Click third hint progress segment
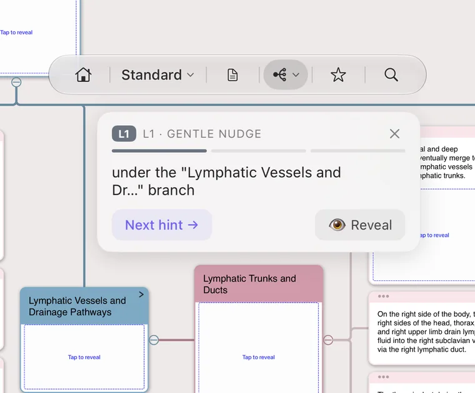Image resolution: width=475 pixels, height=393 pixels. click(x=357, y=151)
